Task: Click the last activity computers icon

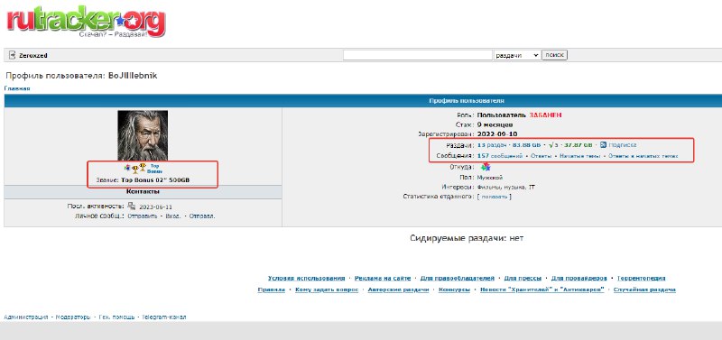Action: [x=132, y=207]
